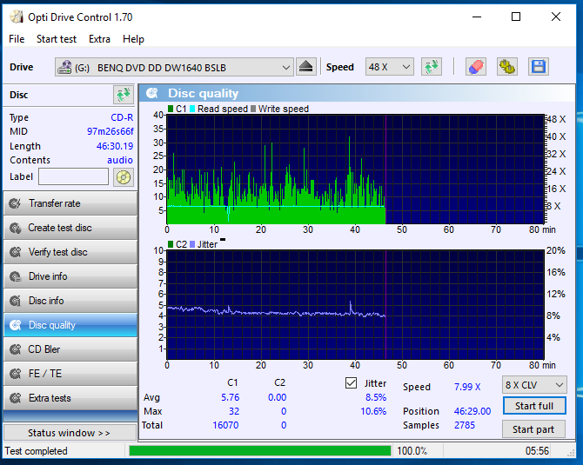This screenshot has width=583, height=465.
Task: Click the FE / TE icon
Action: coord(16,374)
